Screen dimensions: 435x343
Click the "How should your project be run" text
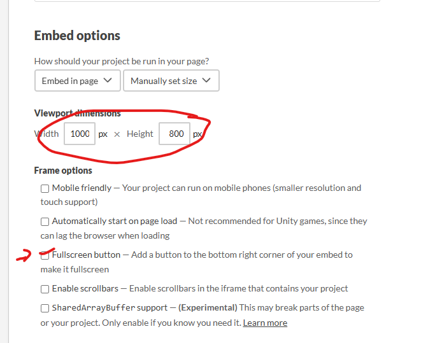click(121, 62)
